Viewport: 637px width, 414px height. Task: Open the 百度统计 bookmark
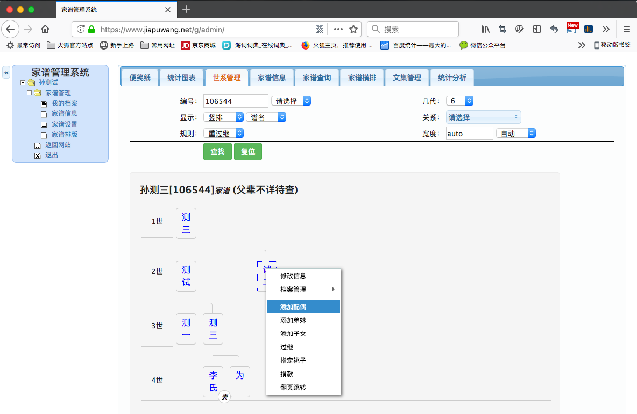click(x=416, y=45)
